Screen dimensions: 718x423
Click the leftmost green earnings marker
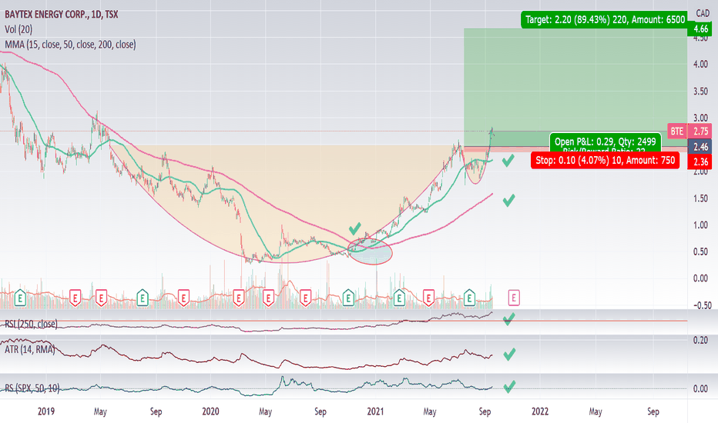20,298
